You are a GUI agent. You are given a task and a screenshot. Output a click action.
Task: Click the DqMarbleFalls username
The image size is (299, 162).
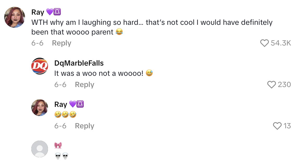coord(79,63)
